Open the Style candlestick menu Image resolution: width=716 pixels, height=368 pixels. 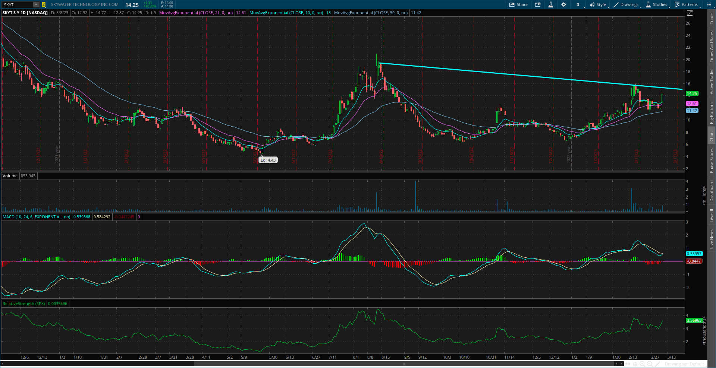click(598, 4)
